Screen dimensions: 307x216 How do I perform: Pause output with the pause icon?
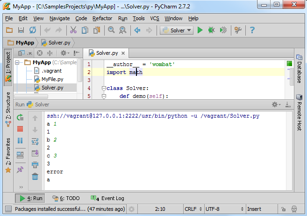click(20, 141)
